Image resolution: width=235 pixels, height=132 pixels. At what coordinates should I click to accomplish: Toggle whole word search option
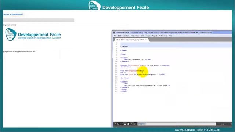122,124
